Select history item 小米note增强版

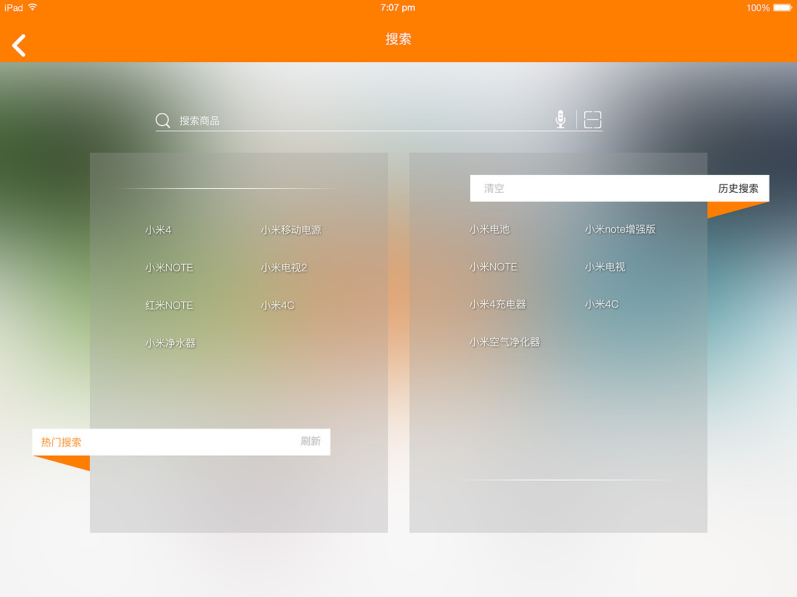point(620,229)
